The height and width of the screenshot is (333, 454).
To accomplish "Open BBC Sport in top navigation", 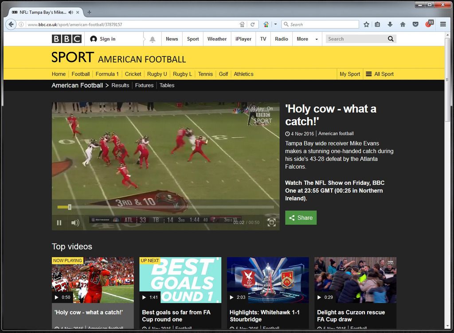I will click(193, 39).
